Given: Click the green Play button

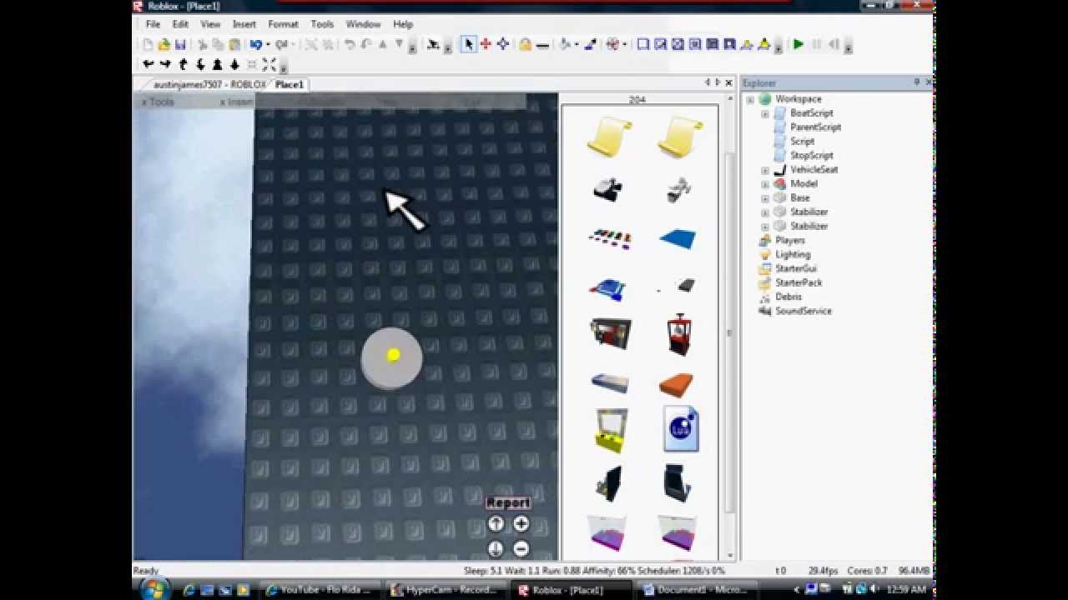Looking at the screenshot, I should point(798,45).
